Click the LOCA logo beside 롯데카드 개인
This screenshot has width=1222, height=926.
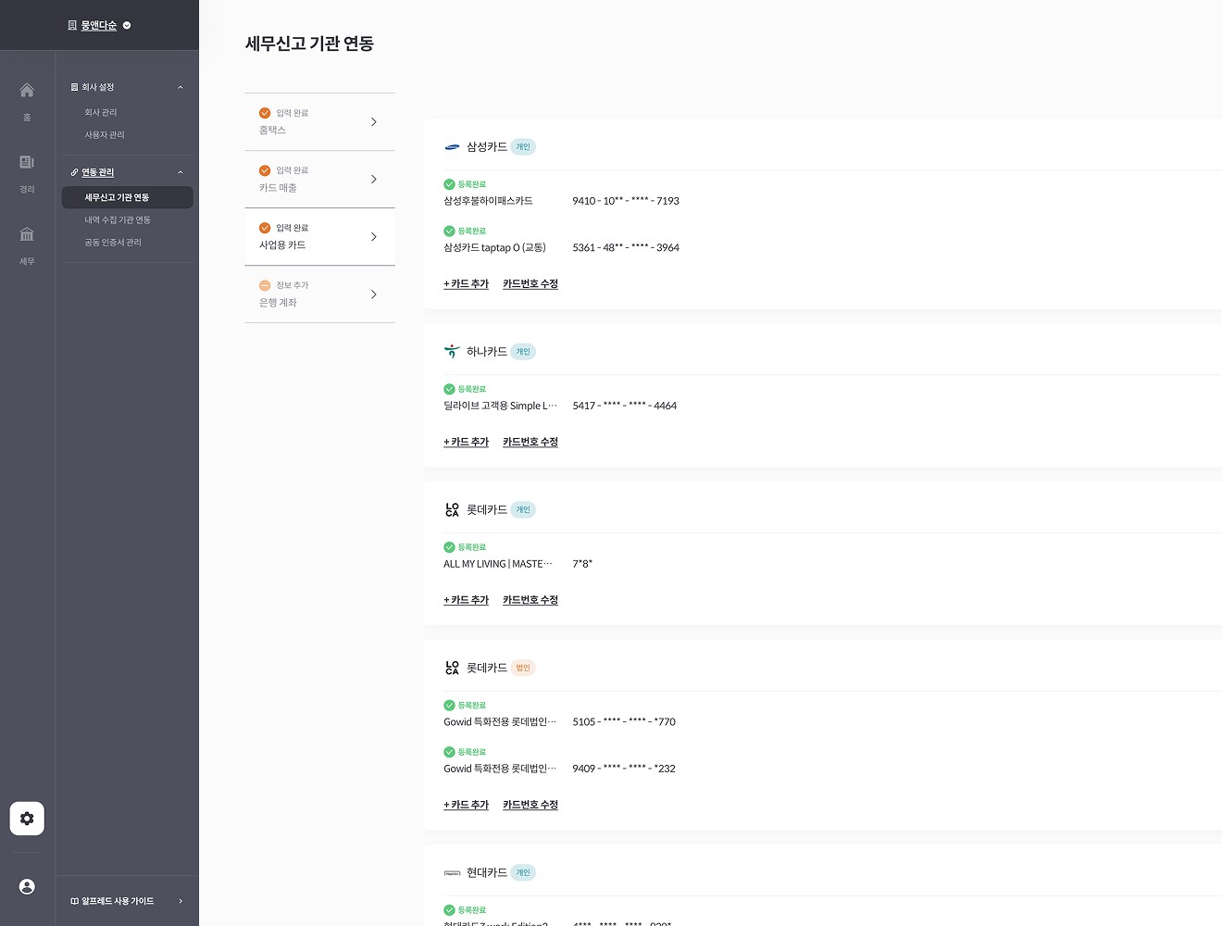(x=452, y=508)
